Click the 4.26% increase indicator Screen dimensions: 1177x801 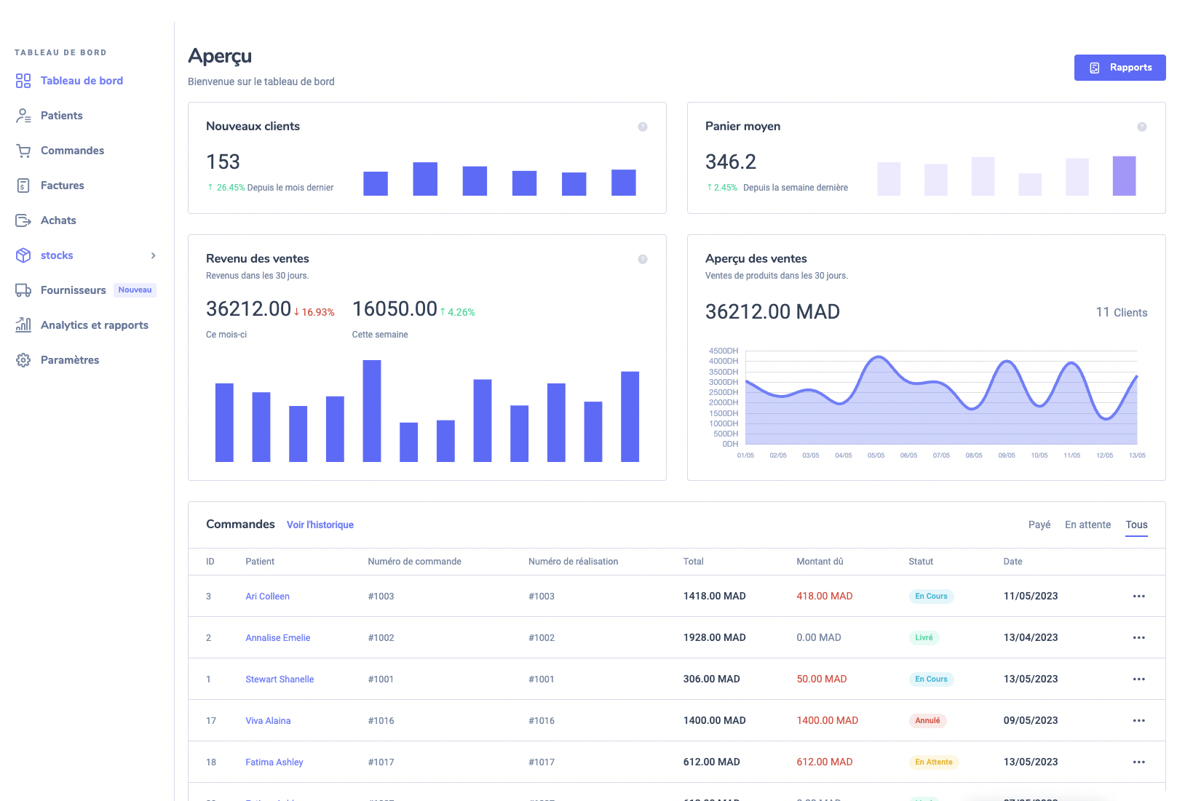click(458, 312)
